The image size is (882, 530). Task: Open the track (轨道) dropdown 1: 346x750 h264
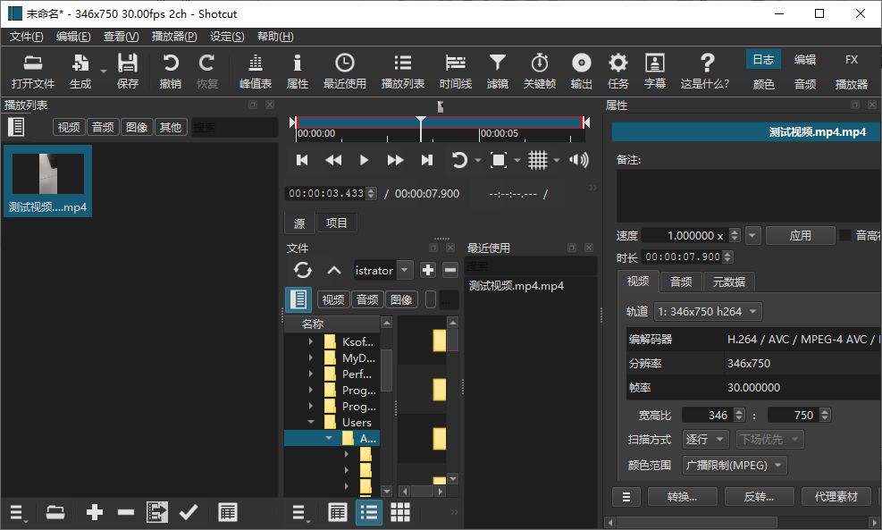708,311
